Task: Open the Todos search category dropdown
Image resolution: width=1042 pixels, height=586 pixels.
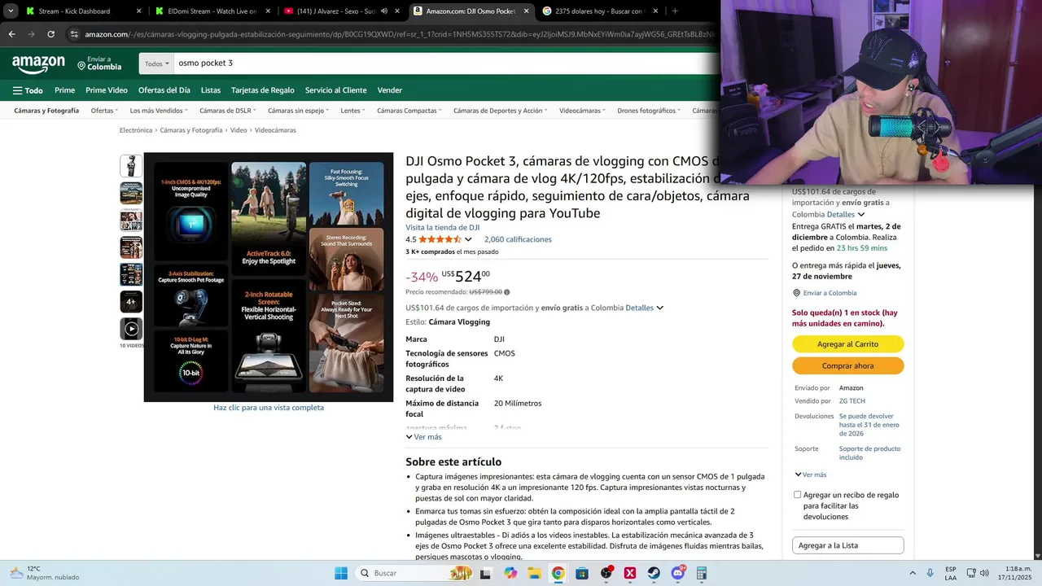Action: [156, 63]
